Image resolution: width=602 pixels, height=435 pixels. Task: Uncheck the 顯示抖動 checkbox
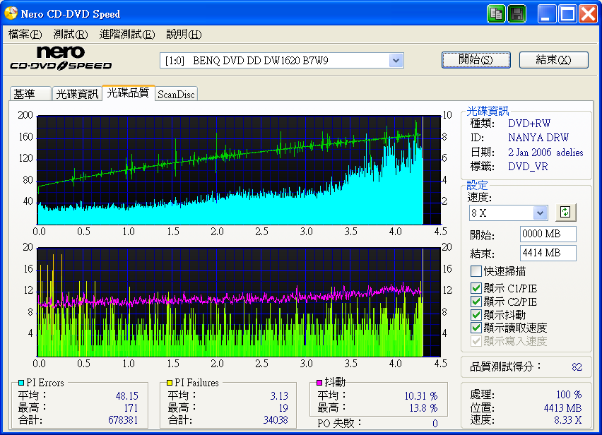[476, 315]
